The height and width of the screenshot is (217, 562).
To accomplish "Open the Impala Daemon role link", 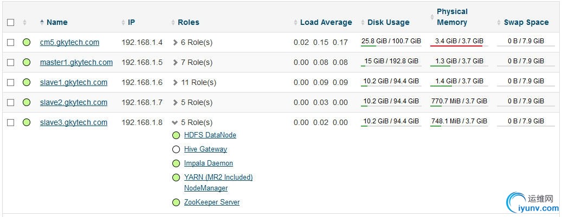I will coord(209,163).
